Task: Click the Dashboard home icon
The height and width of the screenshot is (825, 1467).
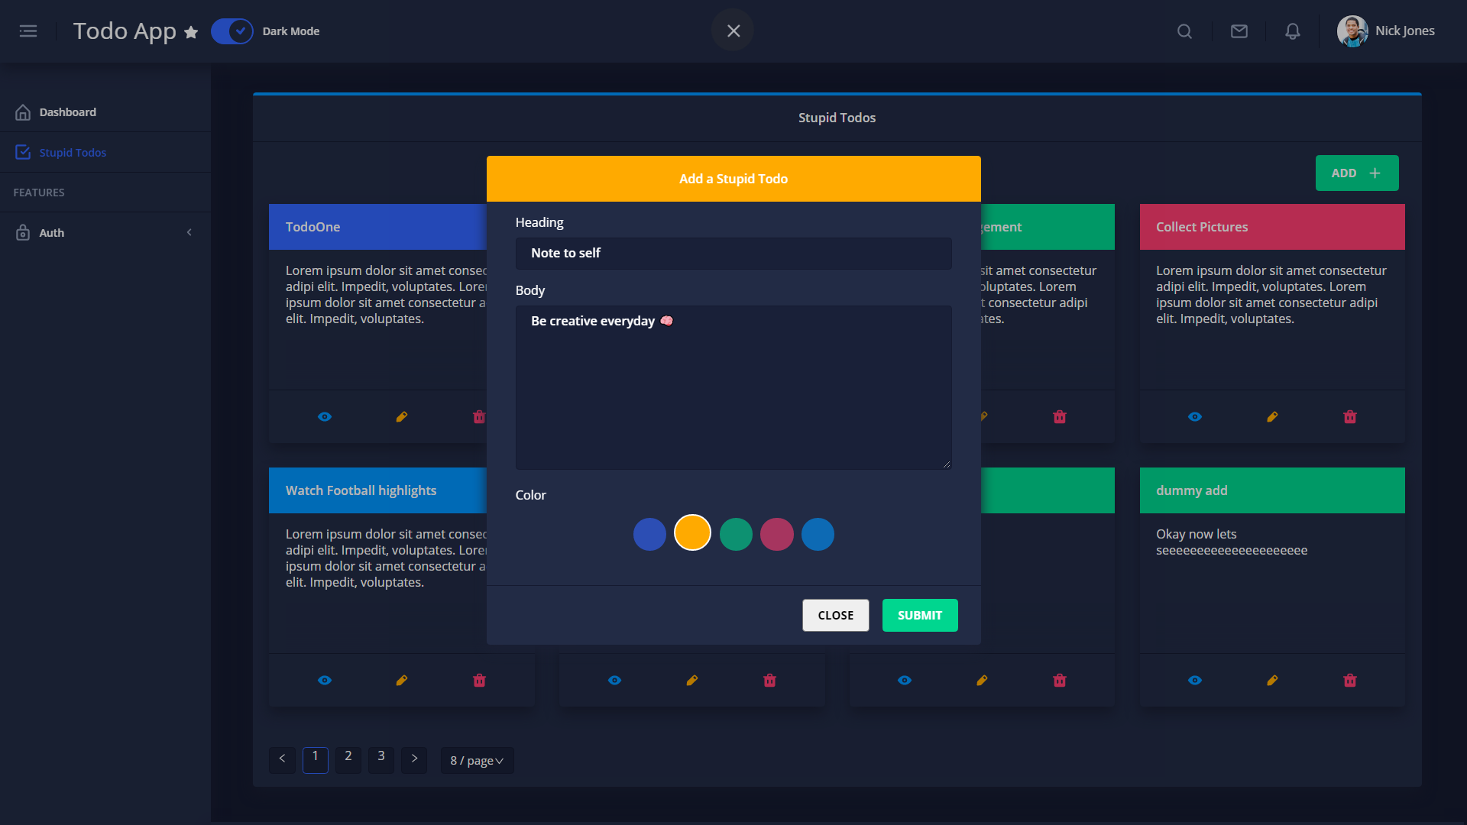Action: click(23, 112)
